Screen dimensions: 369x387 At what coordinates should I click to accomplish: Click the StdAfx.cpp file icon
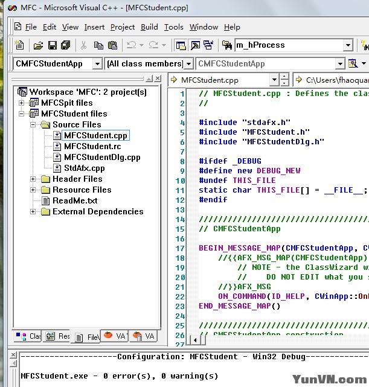coord(57,168)
